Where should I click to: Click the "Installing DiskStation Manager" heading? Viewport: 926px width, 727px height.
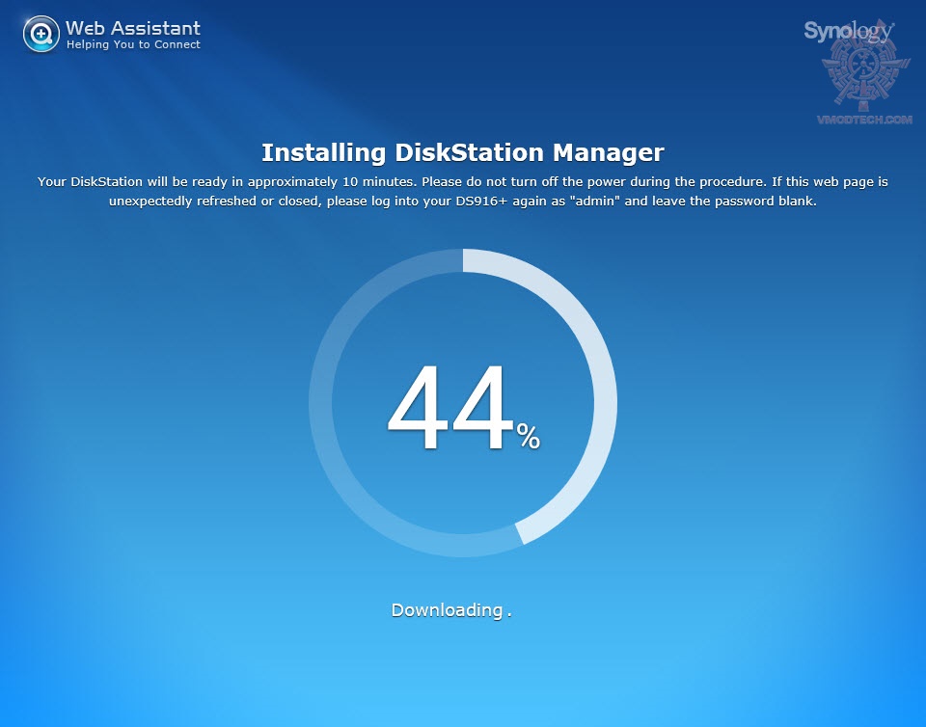click(x=463, y=152)
